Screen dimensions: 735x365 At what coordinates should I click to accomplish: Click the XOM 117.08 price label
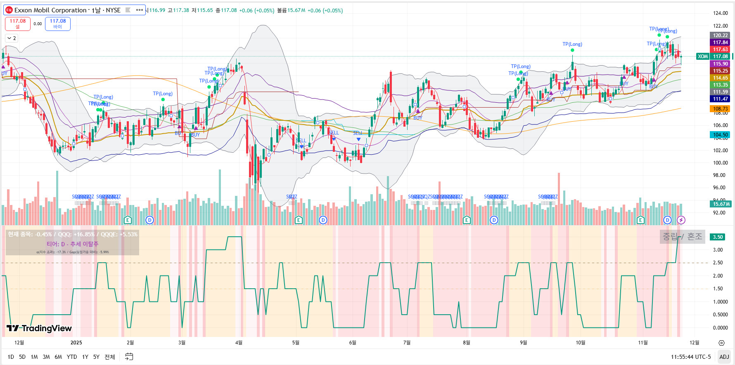click(x=713, y=57)
